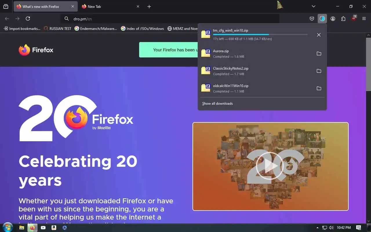Viewport: 371px width, 232px height.
Task: Play the Firefox 20 years video
Action: coord(269,166)
